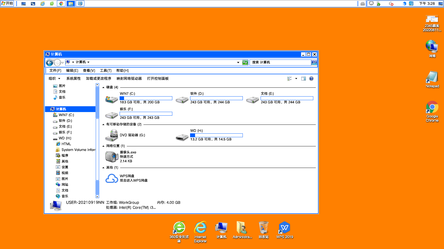
Task: Collapse the 其他 (1) group
Action: (x=104, y=168)
